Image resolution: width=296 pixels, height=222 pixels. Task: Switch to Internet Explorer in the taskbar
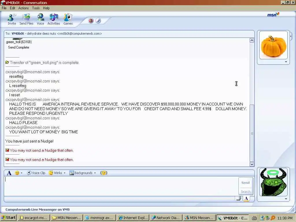133,218
